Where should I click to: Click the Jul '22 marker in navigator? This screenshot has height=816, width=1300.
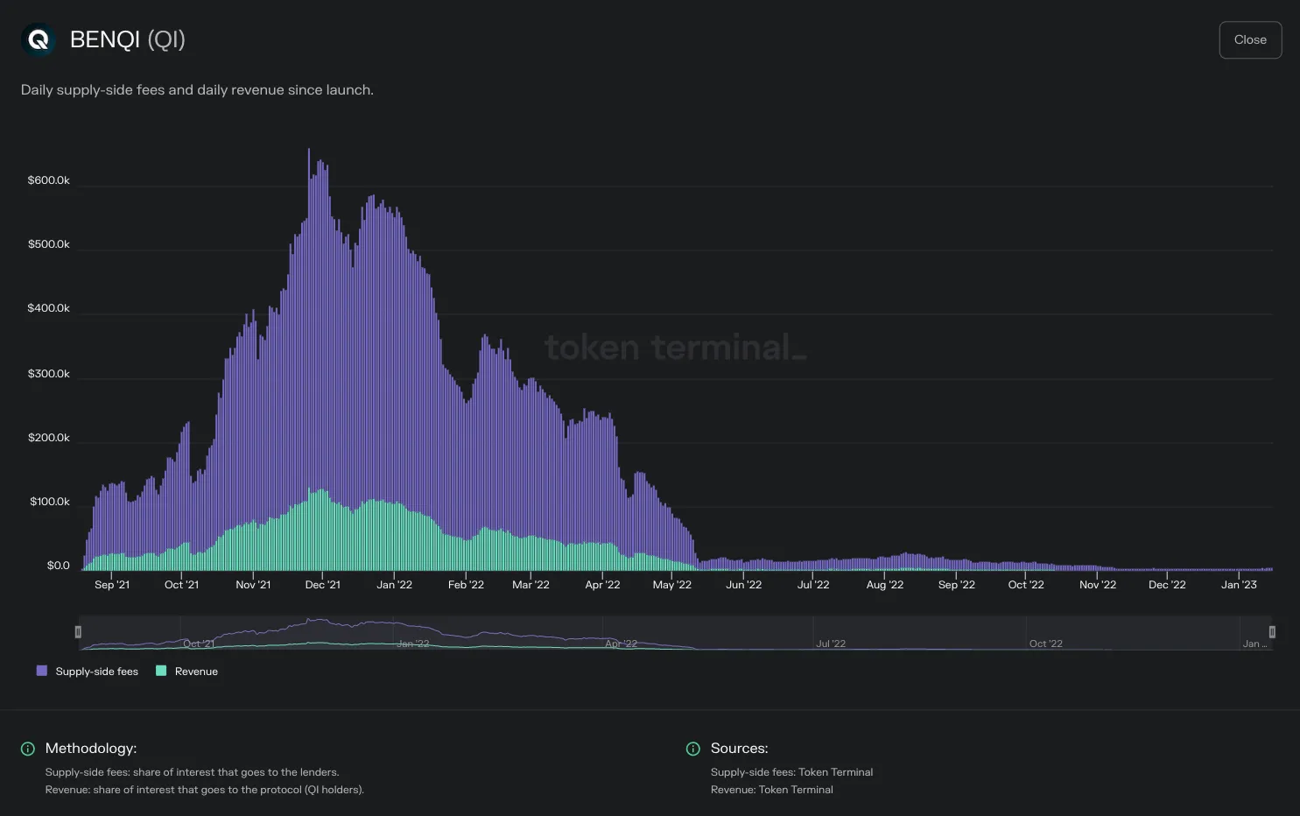(831, 644)
